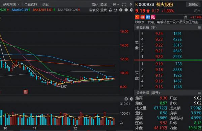Open the 诊股 tab

click(x=45, y=4)
